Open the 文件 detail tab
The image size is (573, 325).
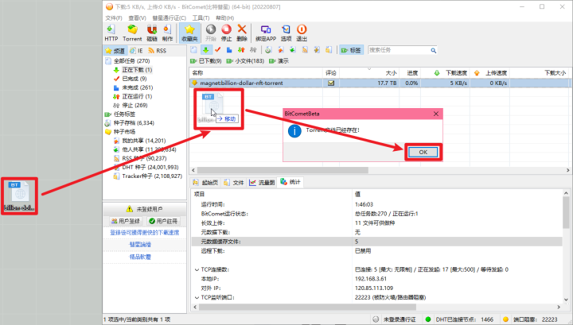[x=234, y=183]
